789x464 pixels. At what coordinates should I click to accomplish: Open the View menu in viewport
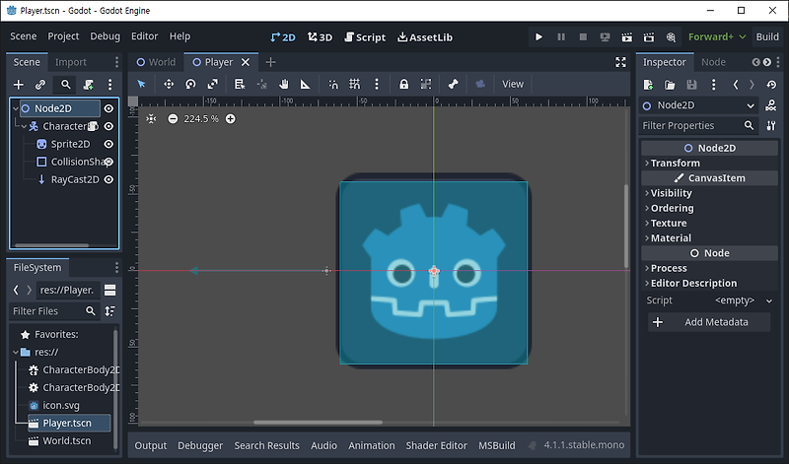[x=513, y=84]
